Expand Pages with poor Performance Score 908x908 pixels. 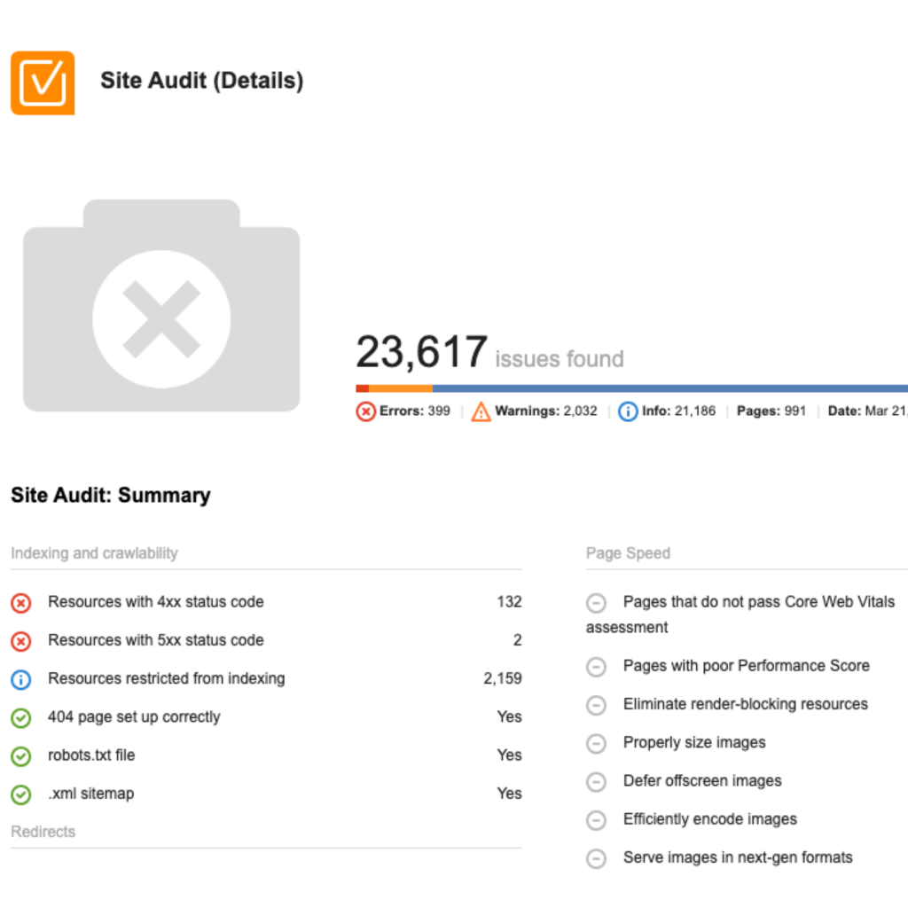[597, 666]
